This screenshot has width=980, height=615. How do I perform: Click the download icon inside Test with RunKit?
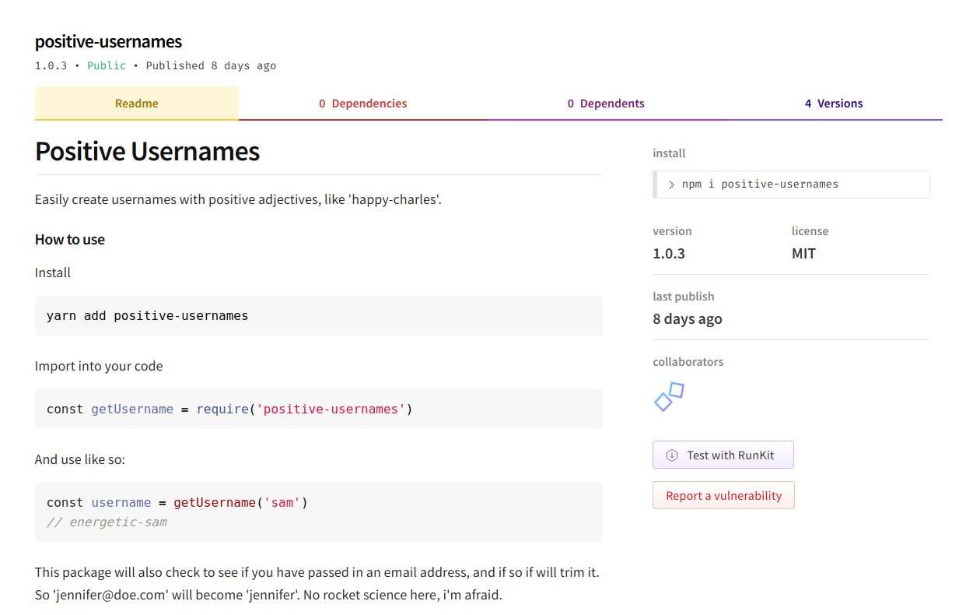click(x=671, y=455)
